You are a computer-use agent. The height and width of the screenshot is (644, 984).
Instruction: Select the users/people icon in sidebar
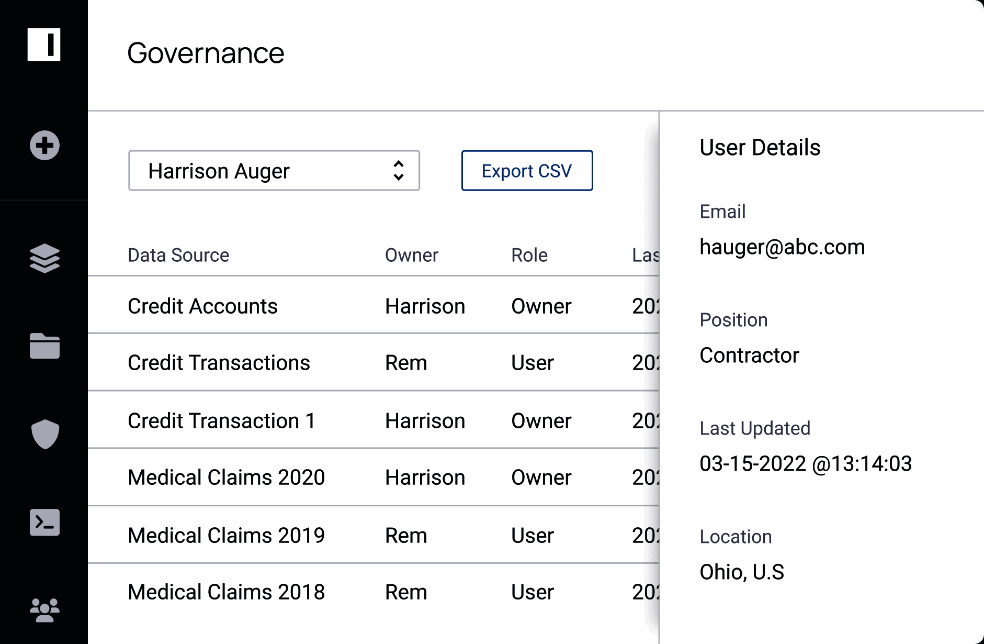pos(44,608)
